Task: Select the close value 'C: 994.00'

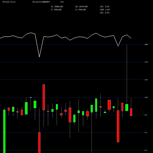Action: (x=56, y=10)
